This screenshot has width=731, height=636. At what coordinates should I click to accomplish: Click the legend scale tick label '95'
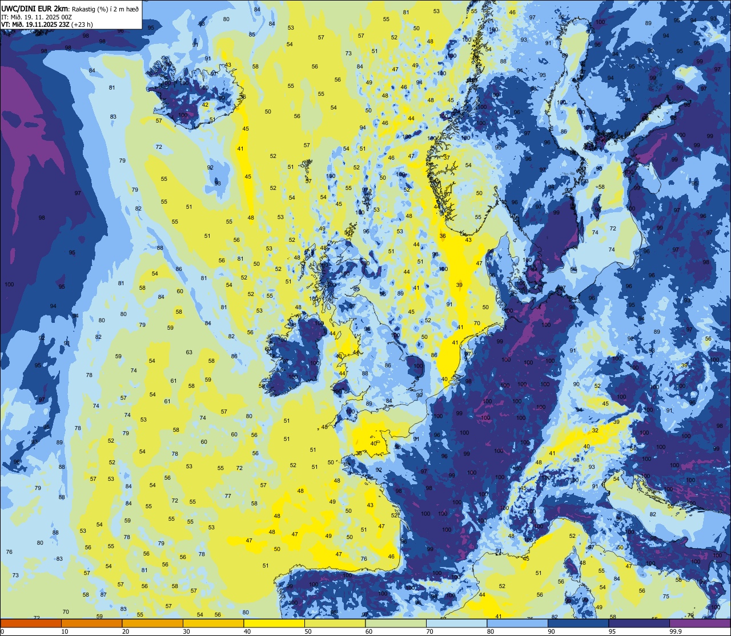(612, 631)
